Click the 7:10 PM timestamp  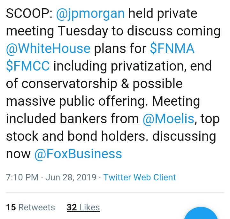(x=22, y=177)
